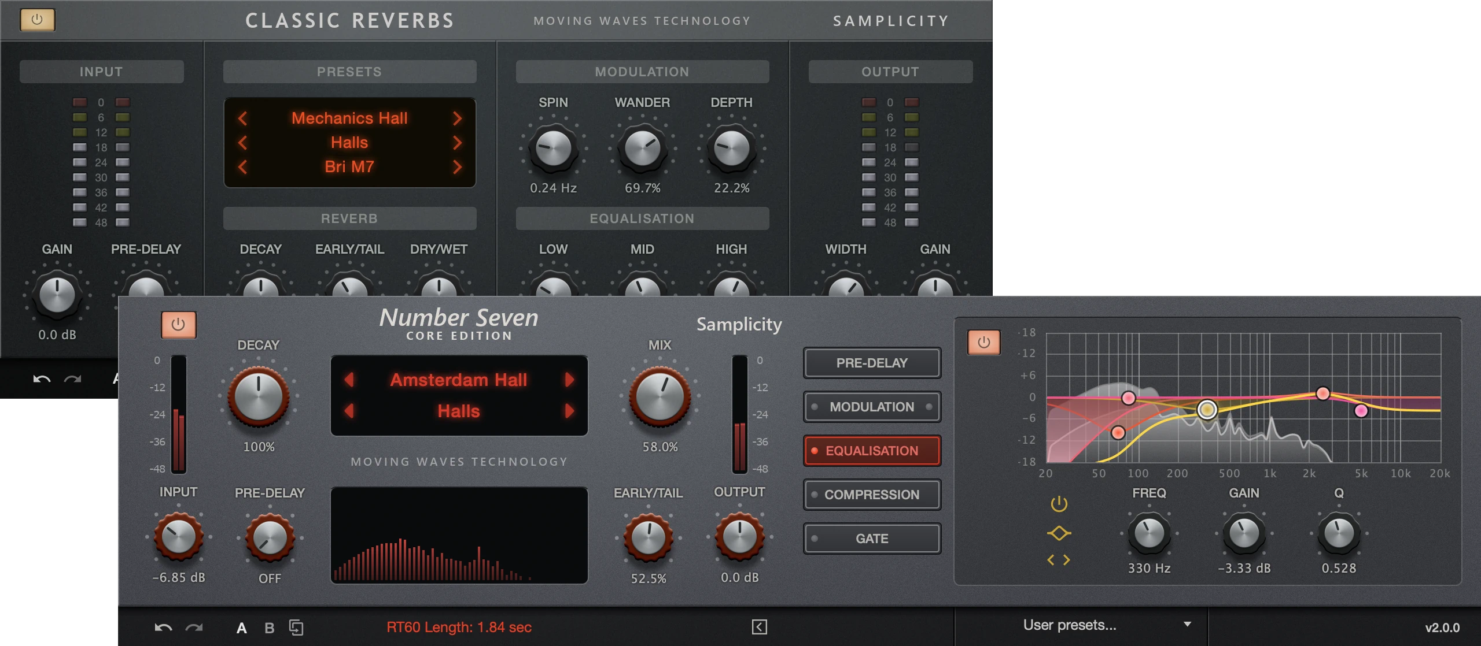The width and height of the screenshot is (1481, 646).
Task: Open the PRE-DELAY panel tab
Action: pos(872,363)
